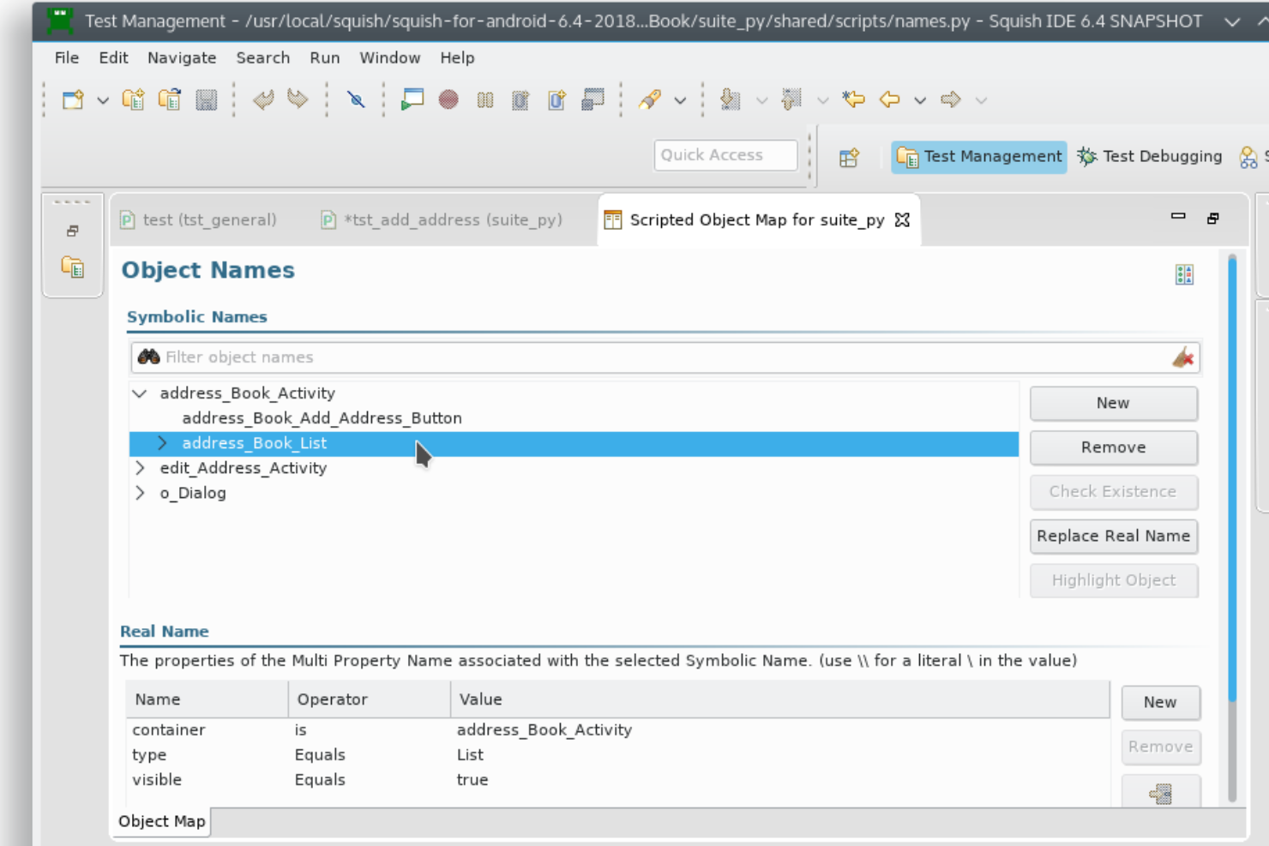Switch to the Test Management perspective

click(979, 157)
